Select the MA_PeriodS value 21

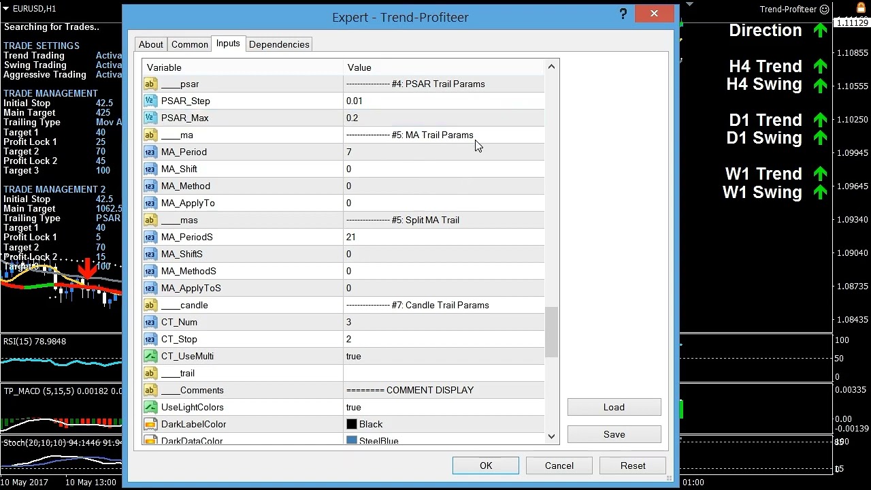[351, 237]
